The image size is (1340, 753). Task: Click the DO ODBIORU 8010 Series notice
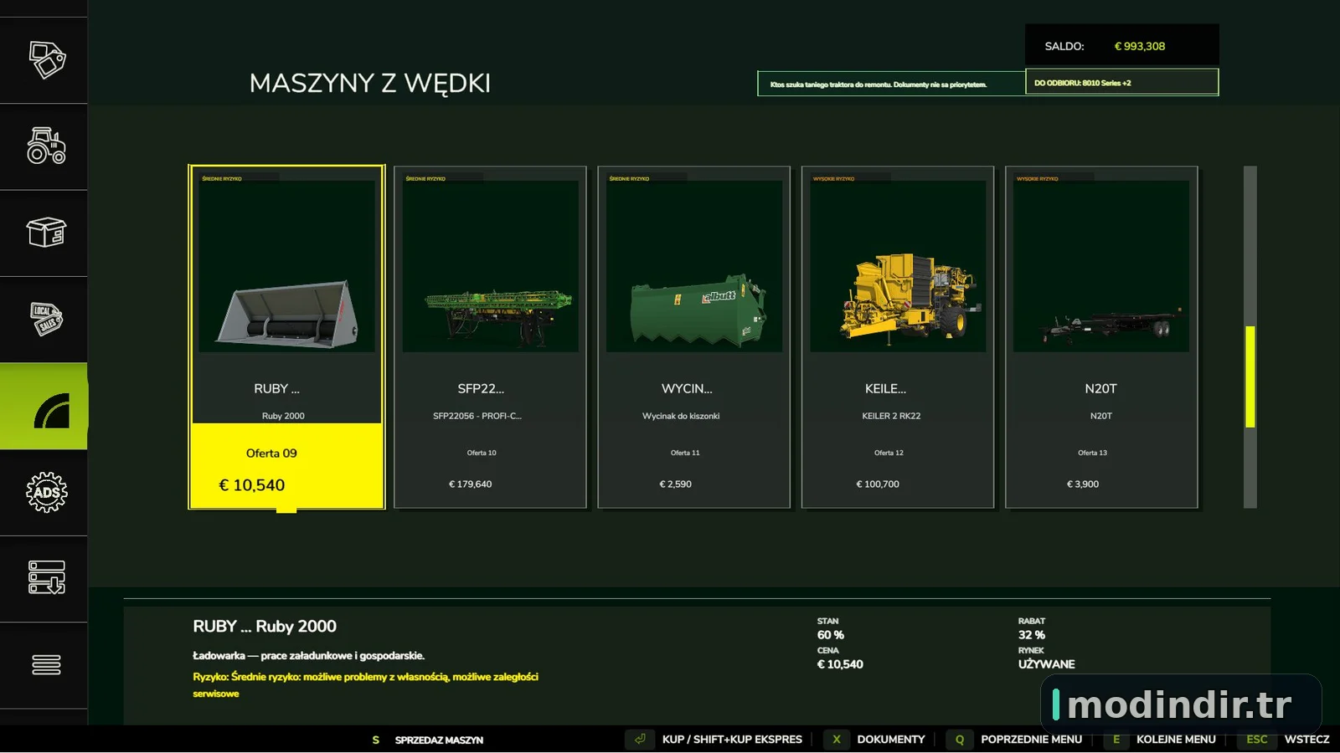[1122, 83]
